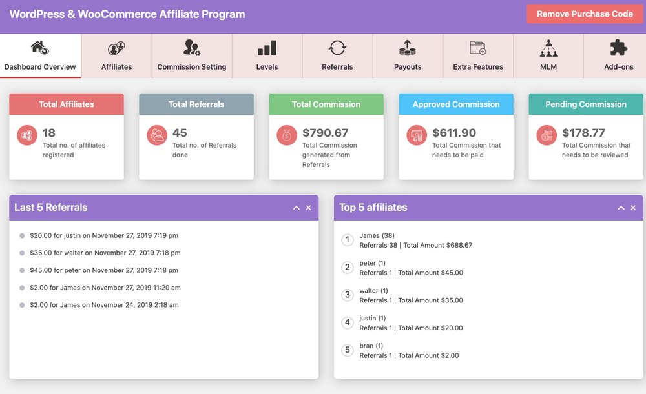Click the Levels bar chart icon
The width and height of the screenshot is (646, 394).
coord(267,48)
